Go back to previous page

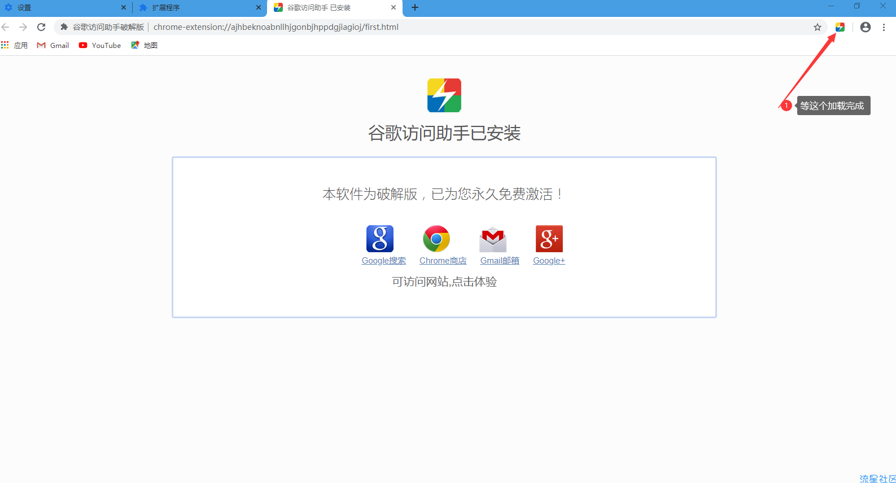point(6,27)
